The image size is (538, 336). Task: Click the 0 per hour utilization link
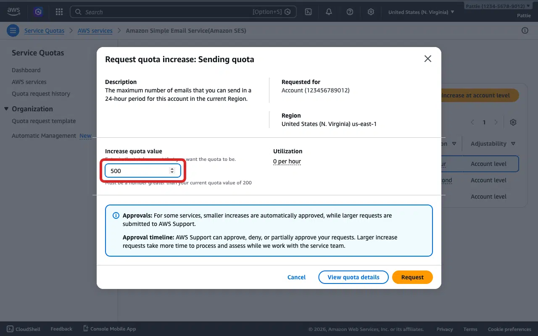point(287,161)
